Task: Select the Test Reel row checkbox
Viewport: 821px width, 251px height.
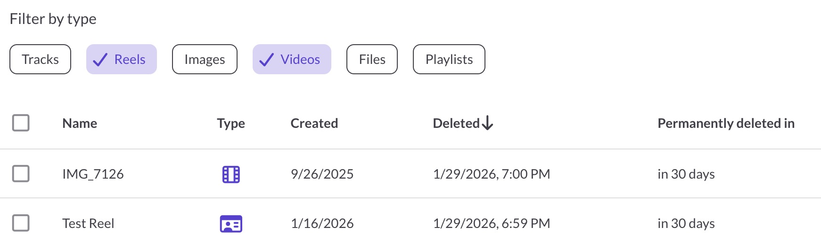Action: pyautogui.click(x=21, y=223)
